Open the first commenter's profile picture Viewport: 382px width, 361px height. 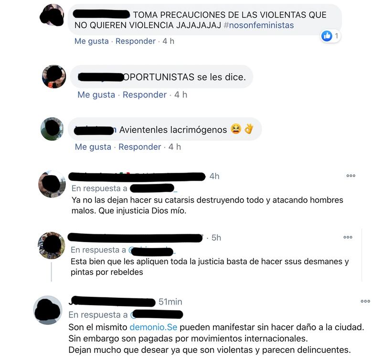52,15
